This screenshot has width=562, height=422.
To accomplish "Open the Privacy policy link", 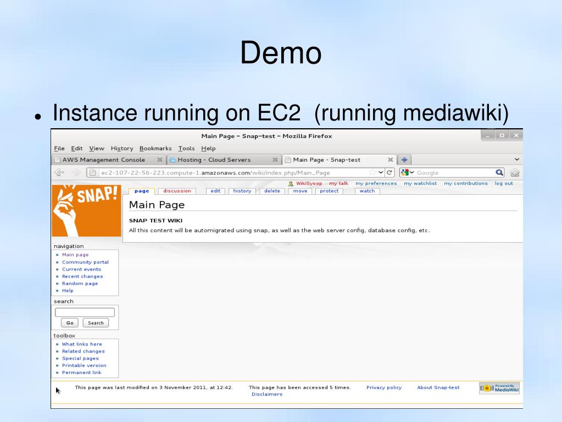I will click(384, 387).
